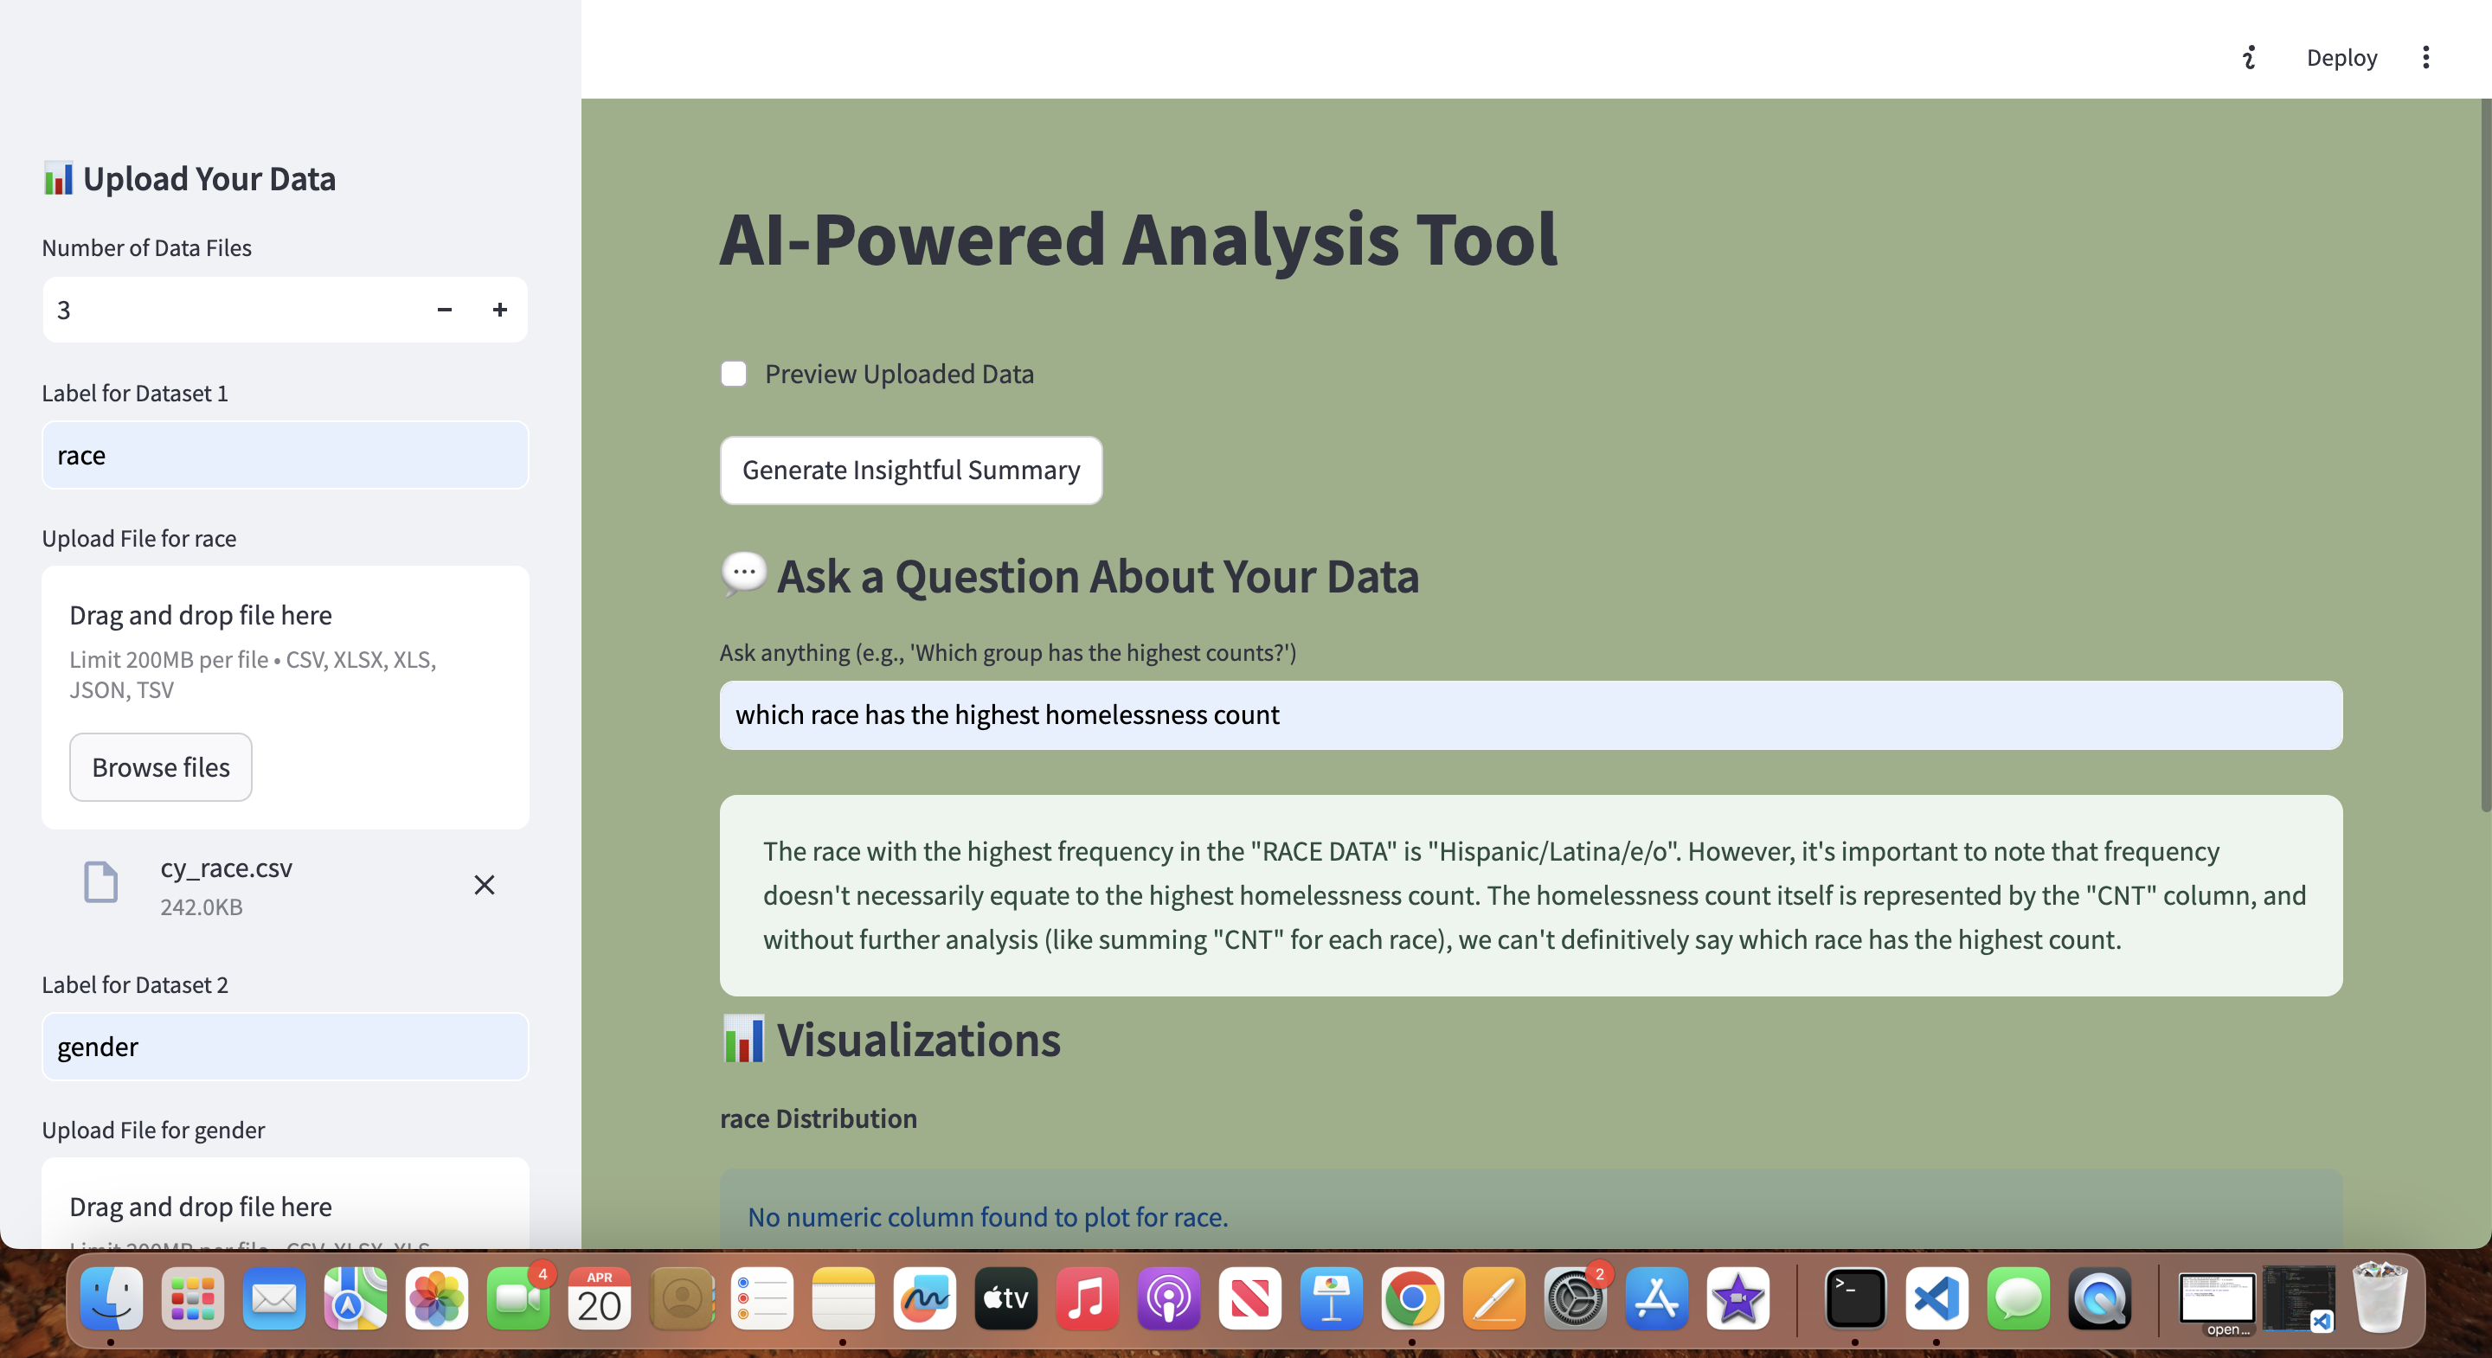Click the page's vertical scrollbar
Image resolution: width=2492 pixels, height=1358 pixels.
point(2484,455)
